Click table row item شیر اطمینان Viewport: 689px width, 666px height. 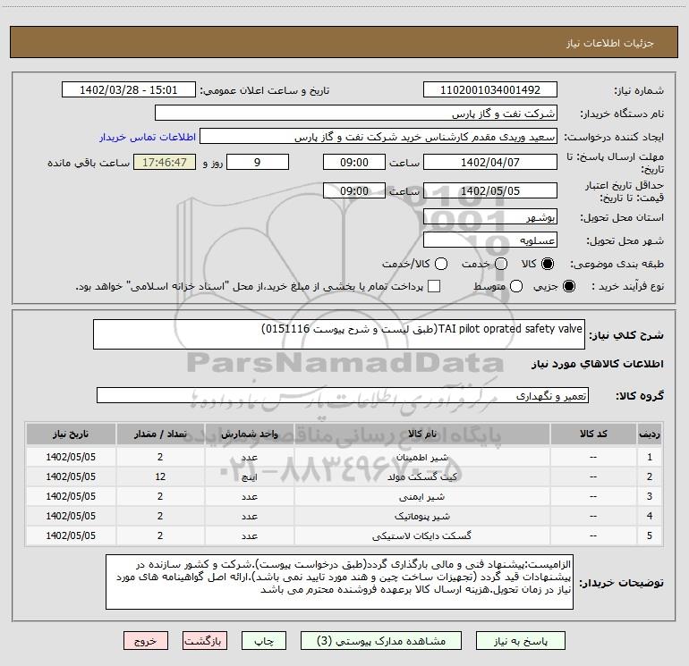(x=421, y=457)
